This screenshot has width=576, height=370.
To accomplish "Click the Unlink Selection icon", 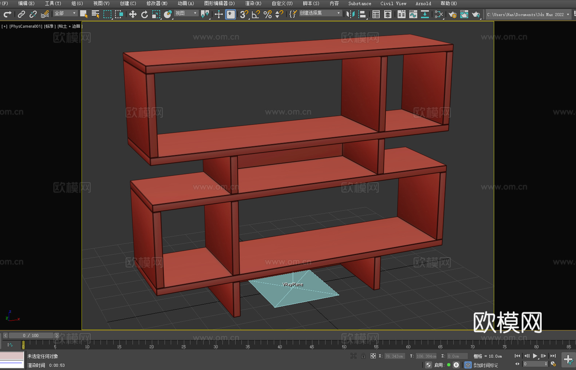I will coord(33,14).
